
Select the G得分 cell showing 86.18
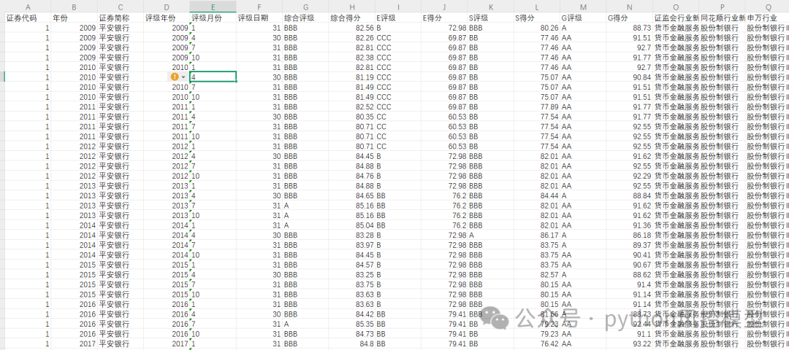pyautogui.click(x=630, y=235)
